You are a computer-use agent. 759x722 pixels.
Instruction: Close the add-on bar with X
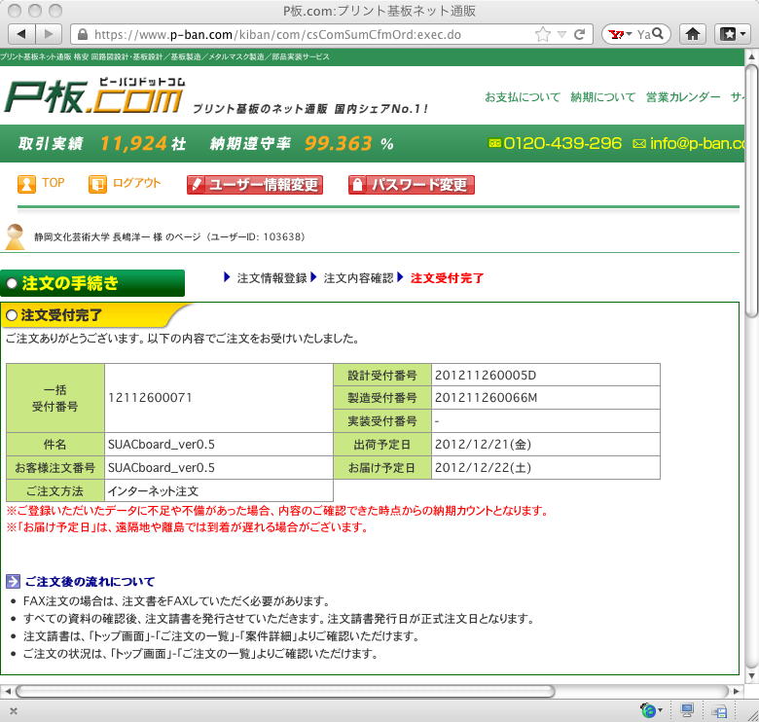coord(14,711)
